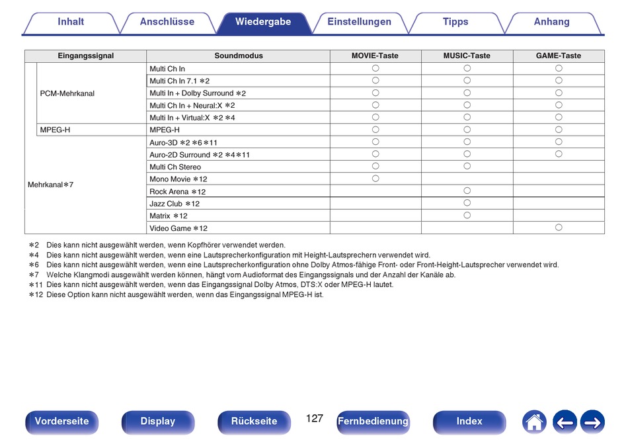Click footnote *4 about Height-Lautsprechern
The image size is (628, 440).
(x=229, y=255)
